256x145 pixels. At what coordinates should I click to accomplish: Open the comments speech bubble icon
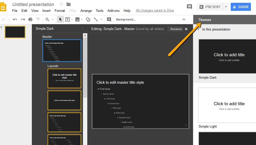click(189, 7)
